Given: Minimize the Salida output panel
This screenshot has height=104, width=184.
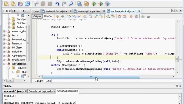Looking at the screenshot, I should coord(177,86).
